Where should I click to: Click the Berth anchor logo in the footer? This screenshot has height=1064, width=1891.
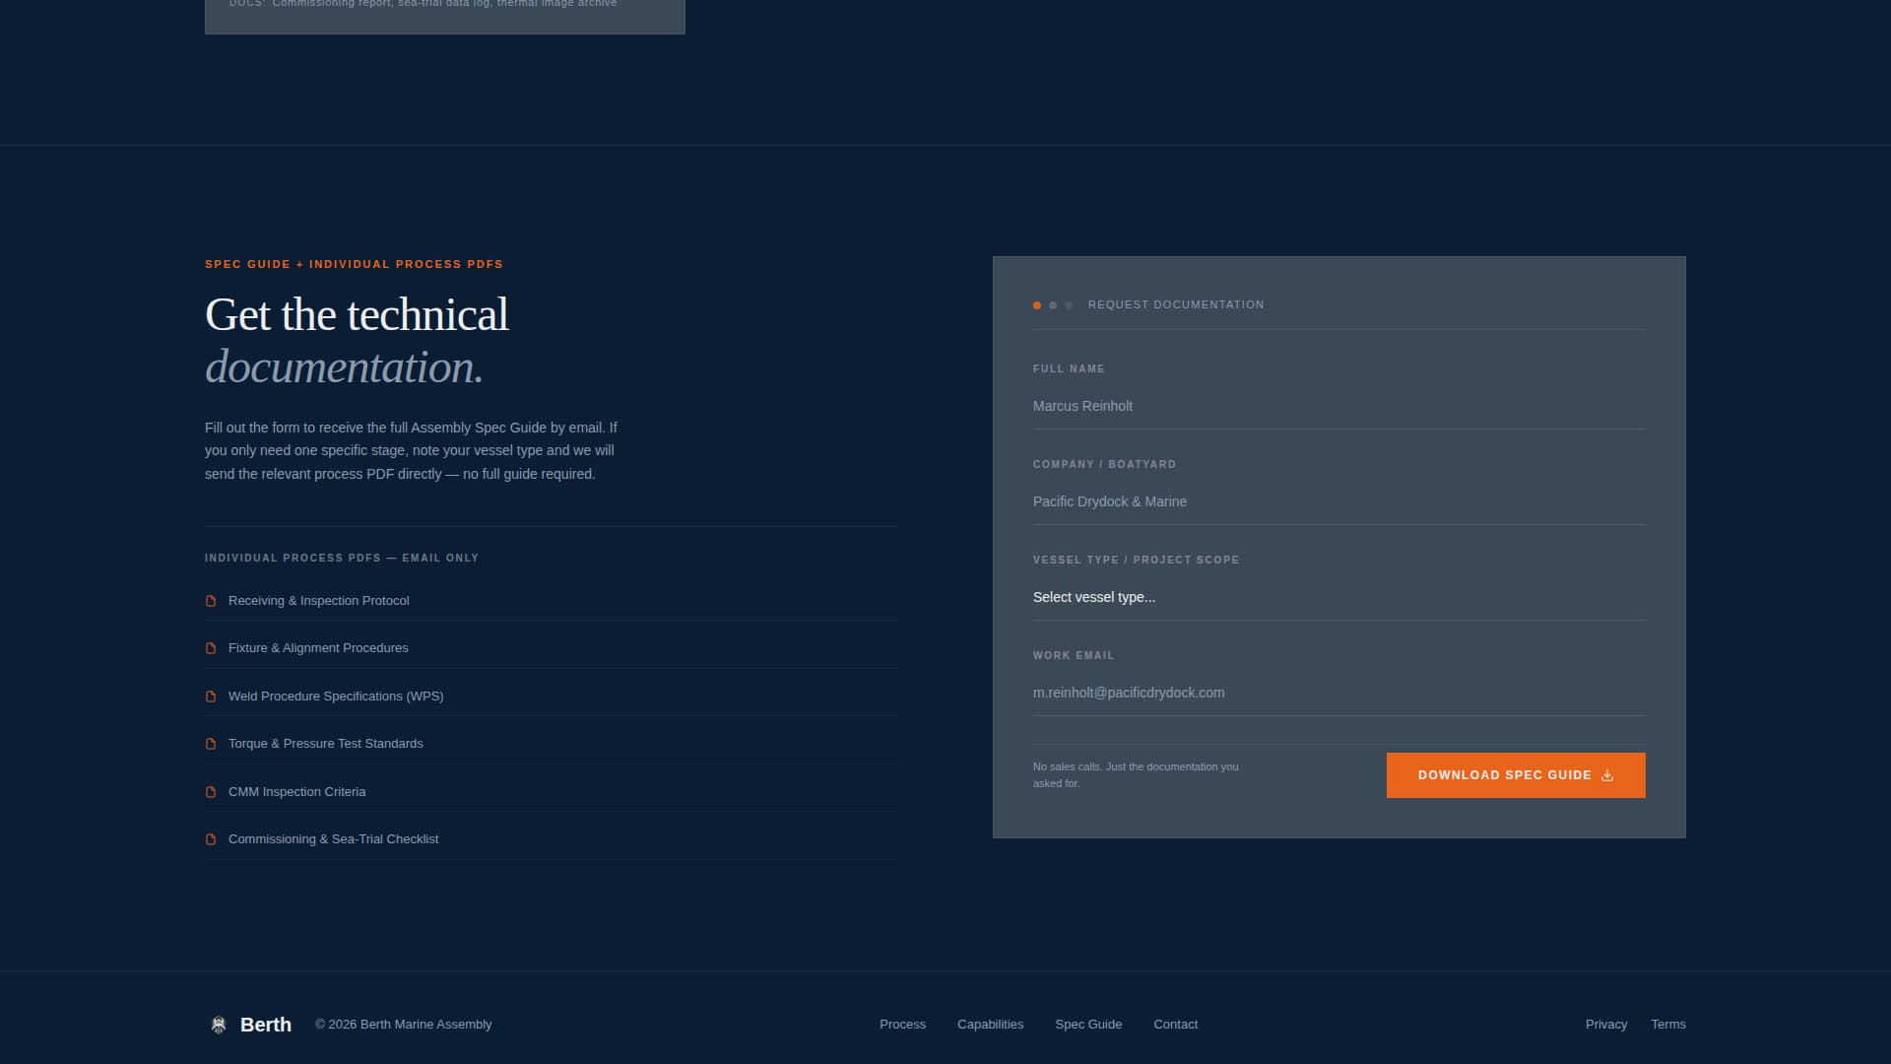(219, 1025)
